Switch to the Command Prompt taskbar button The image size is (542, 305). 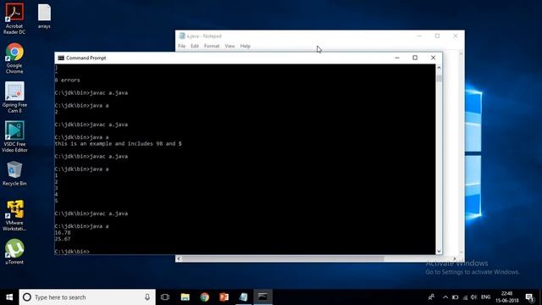coord(263,297)
